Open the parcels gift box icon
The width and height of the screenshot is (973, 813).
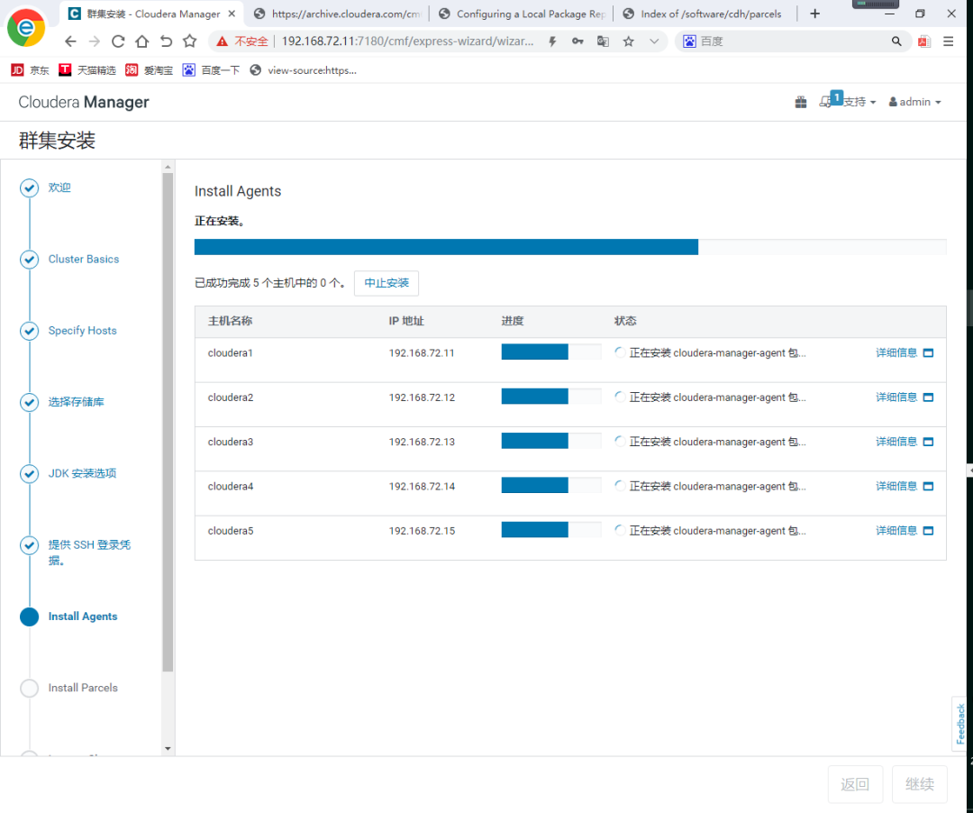801,102
